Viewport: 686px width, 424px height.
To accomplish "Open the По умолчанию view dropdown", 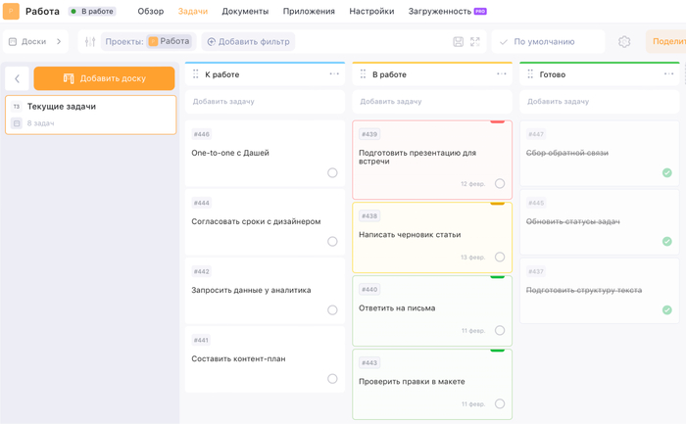I will tap(548, 42).
